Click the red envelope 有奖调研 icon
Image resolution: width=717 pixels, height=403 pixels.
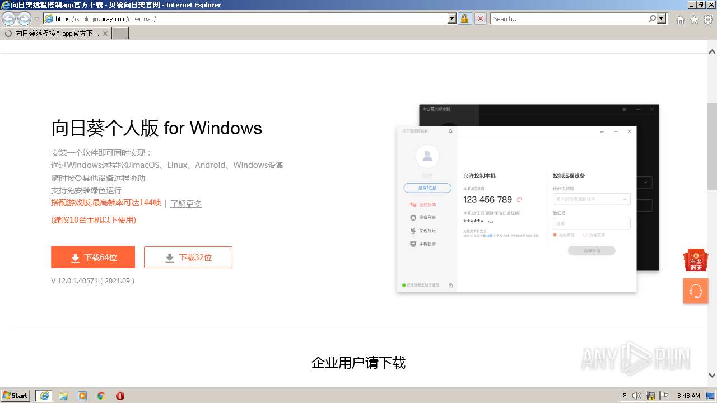coord(696,260)
